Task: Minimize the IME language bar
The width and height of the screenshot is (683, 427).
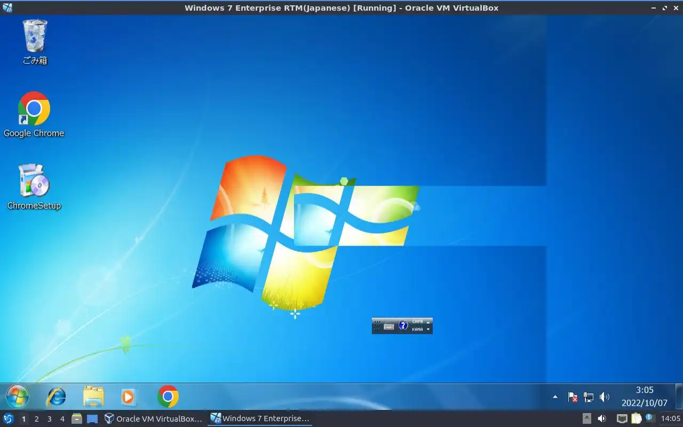Action: click(428, 322)
